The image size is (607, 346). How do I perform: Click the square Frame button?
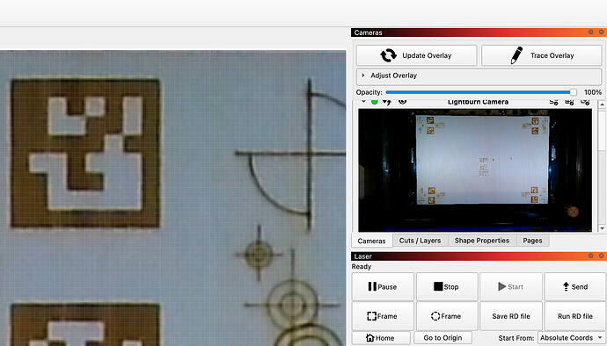pyautogui.click(x=383, y=316)
